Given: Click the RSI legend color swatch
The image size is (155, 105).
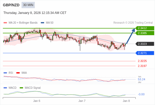Looking at the screenshot, I should point(5,73).
